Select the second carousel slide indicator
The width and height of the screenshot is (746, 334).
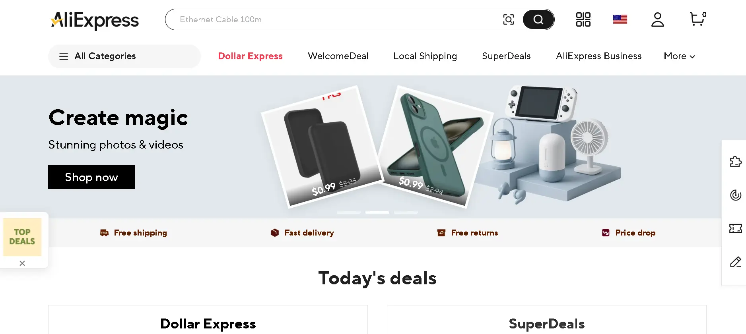pyautogui.click(x=377, y=212)
